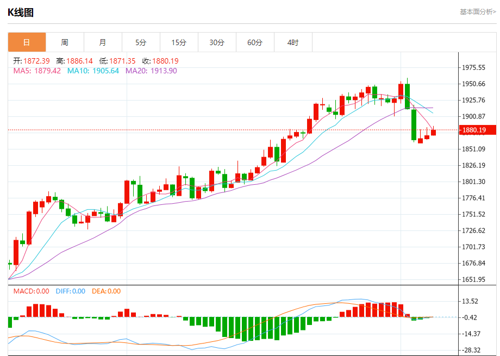Click the 1880.19 current price marker
500x356 pixels.
(x=478, y=130)
